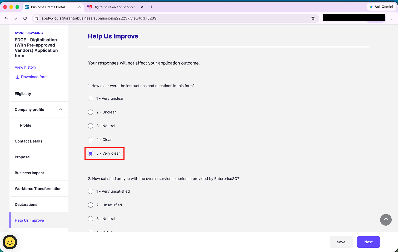Open Chrome's three-dot menu
This screenshot has width=398, height=252.
point(392,18)
